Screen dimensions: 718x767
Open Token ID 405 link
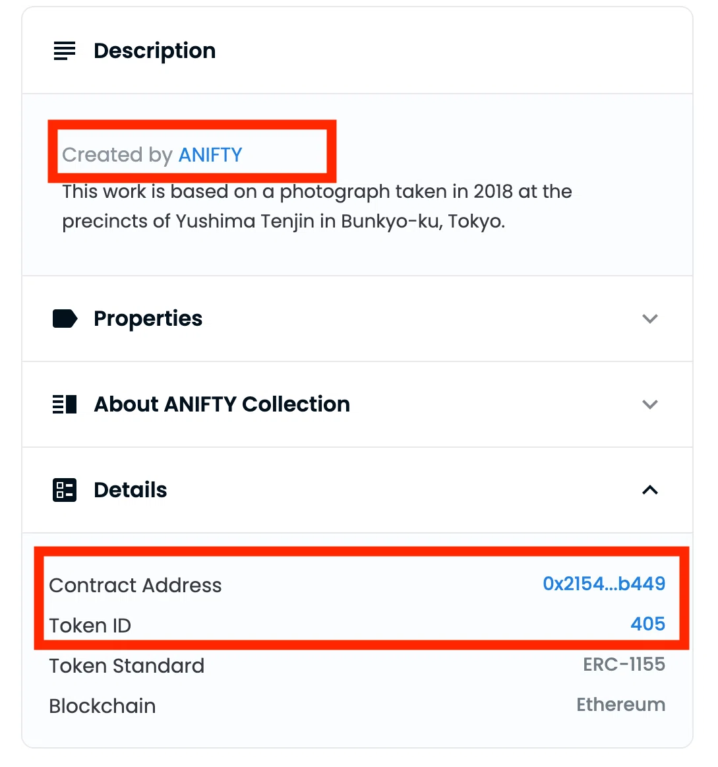(x=647, y=624)
